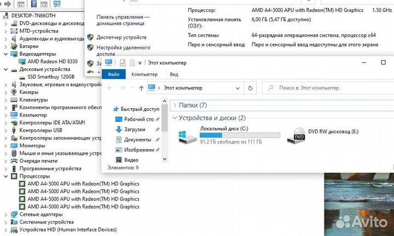Click the Батареи battery icon
This screenshot has width=394, height=236.
[x=14, y=46]
